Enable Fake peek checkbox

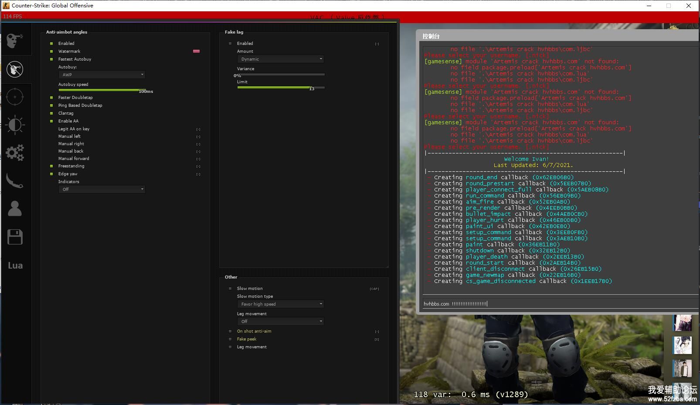pyautogui.click(x=230, y=339)
